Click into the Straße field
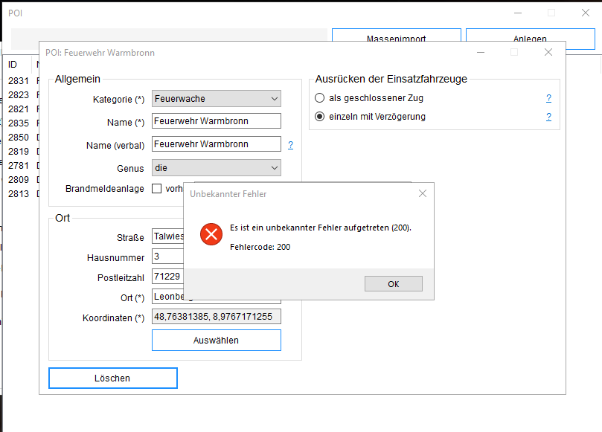The image size is (602, 432). point(167,236)
